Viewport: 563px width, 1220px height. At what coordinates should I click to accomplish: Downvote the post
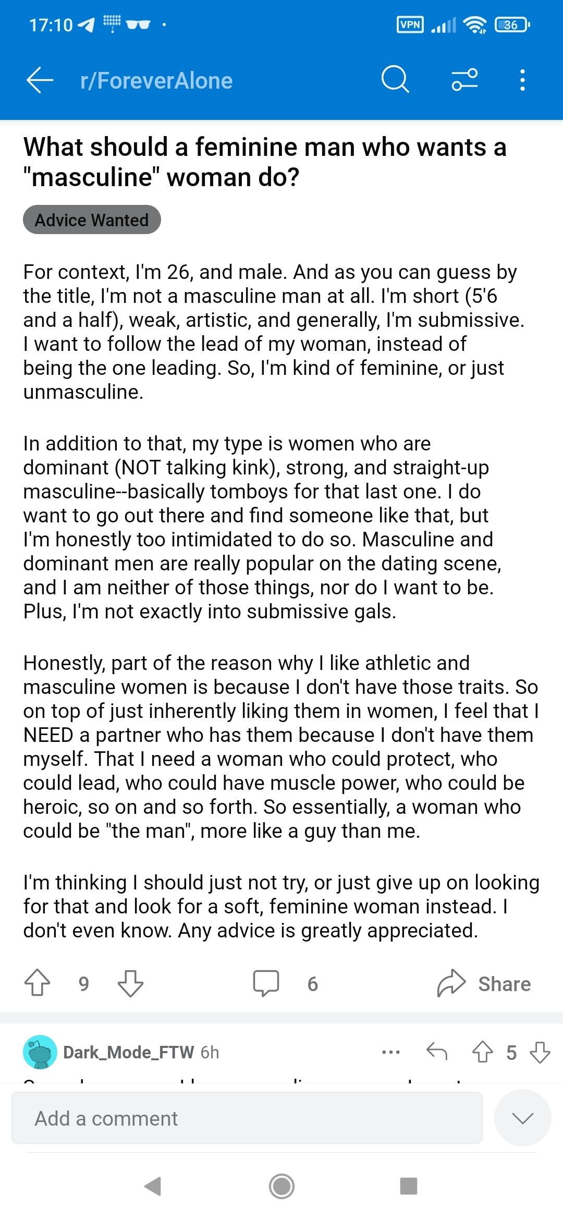coord(130,983)
